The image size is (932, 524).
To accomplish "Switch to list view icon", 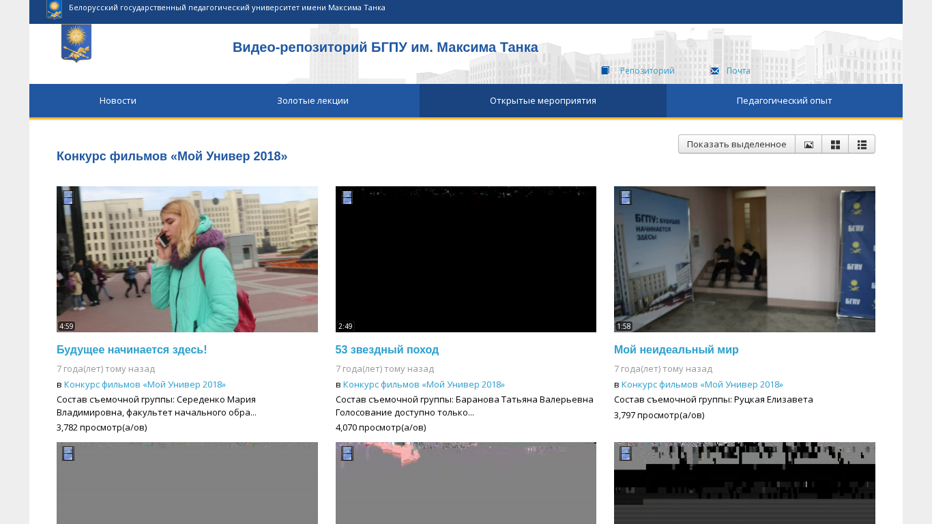I will click(x=862, y=145).
